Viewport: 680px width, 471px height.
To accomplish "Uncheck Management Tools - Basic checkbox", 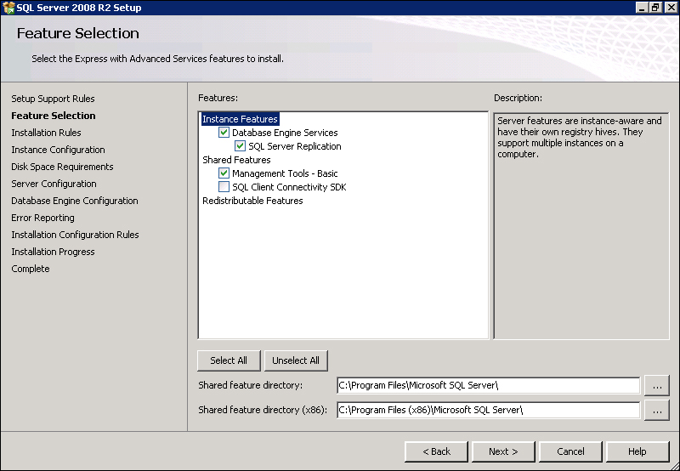I will tap(224, 173).
